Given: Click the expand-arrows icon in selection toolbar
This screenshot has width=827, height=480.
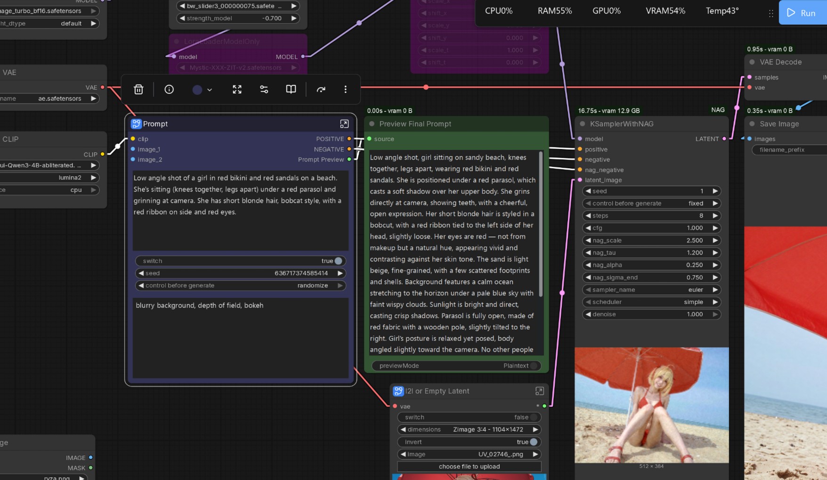Looking at the screenshot, I should [237, 89].
